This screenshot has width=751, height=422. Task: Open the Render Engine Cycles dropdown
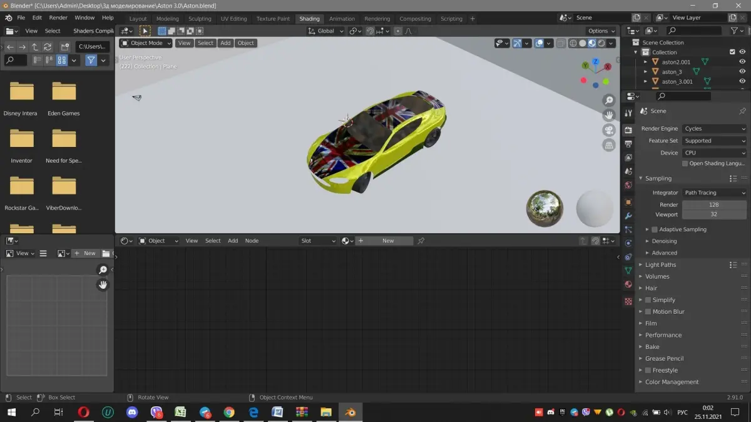(x=714, y=129)
